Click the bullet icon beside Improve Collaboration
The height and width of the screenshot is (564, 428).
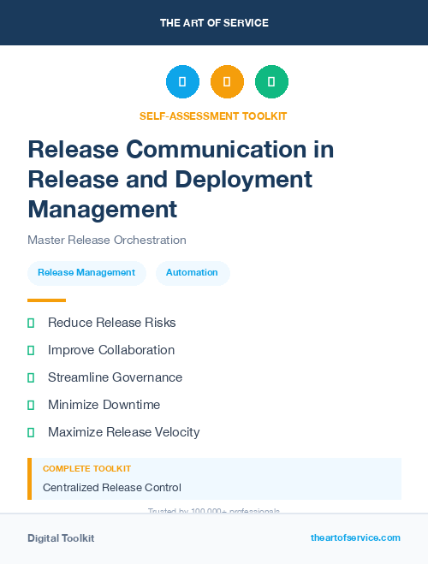tap(31, 350)
